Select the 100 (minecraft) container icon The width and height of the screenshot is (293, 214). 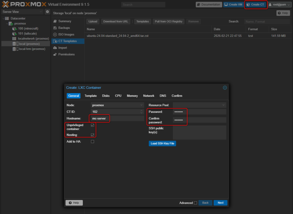point(14,29)
